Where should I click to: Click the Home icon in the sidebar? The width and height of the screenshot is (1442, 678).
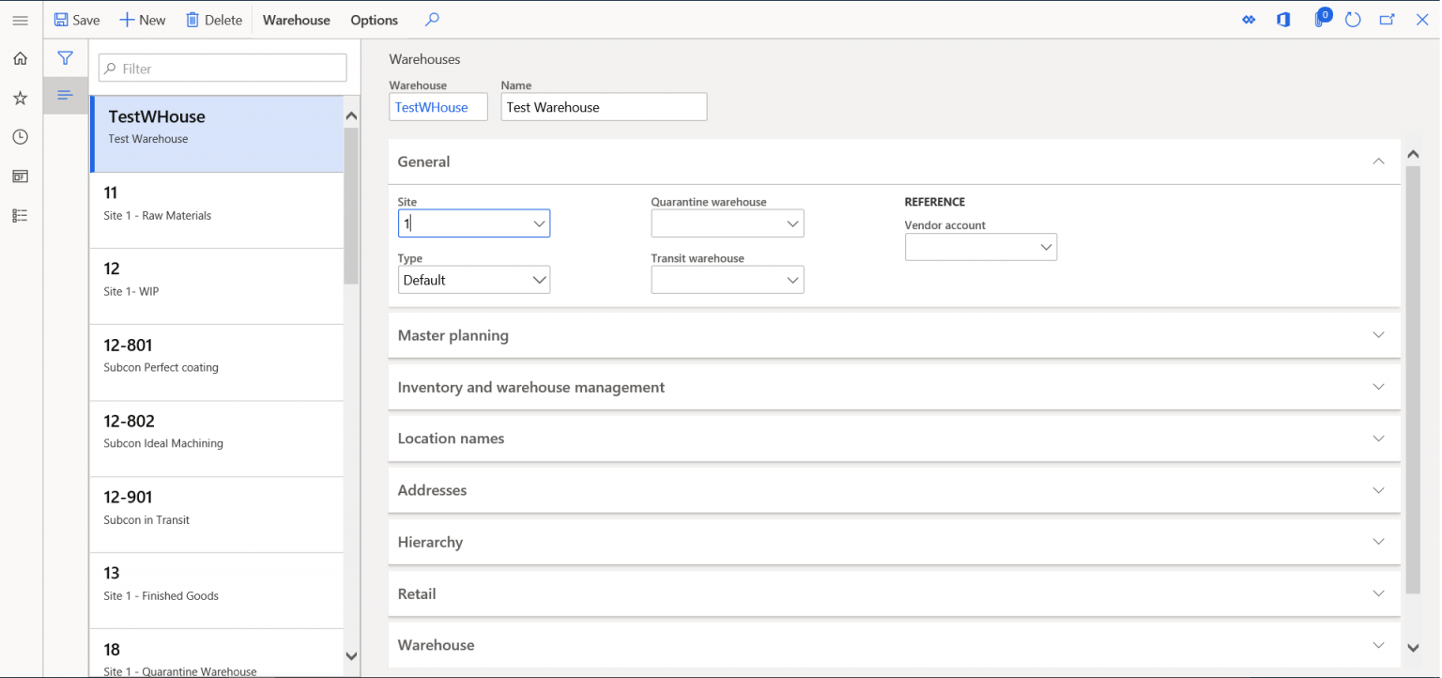tap(20, 57)
